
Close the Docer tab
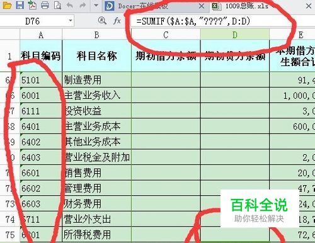[202, 6]
